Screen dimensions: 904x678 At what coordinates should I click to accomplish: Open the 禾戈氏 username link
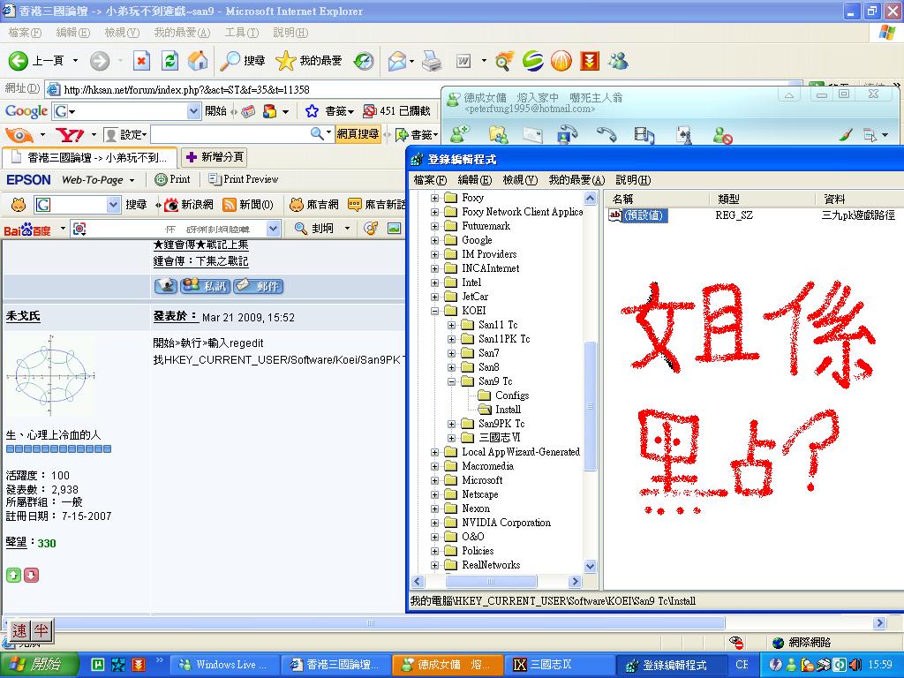pyautogui.click(x=23, y=316)
